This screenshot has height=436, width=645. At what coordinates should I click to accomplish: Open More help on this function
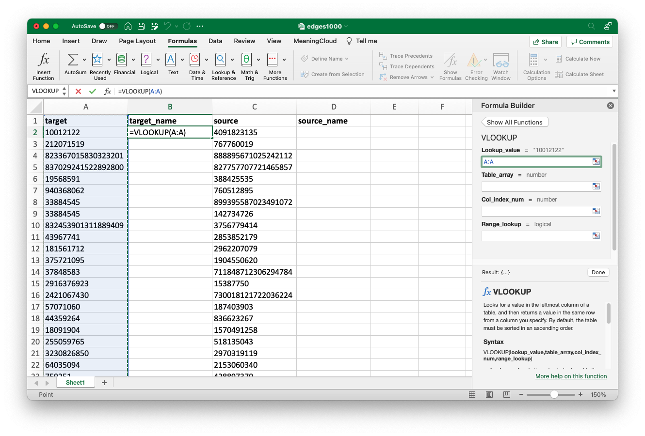coord(571,376)
